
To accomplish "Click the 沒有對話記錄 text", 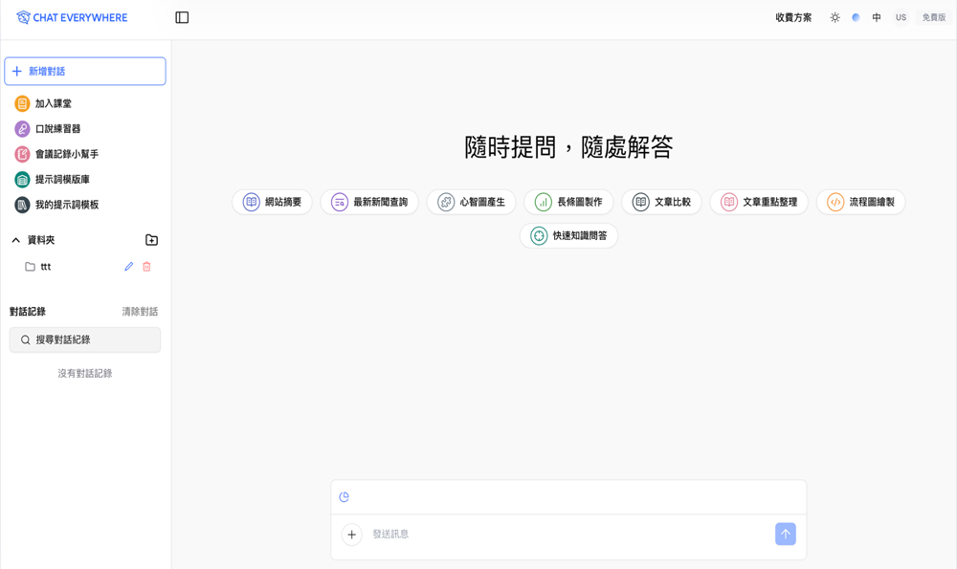I will (85, 373).
